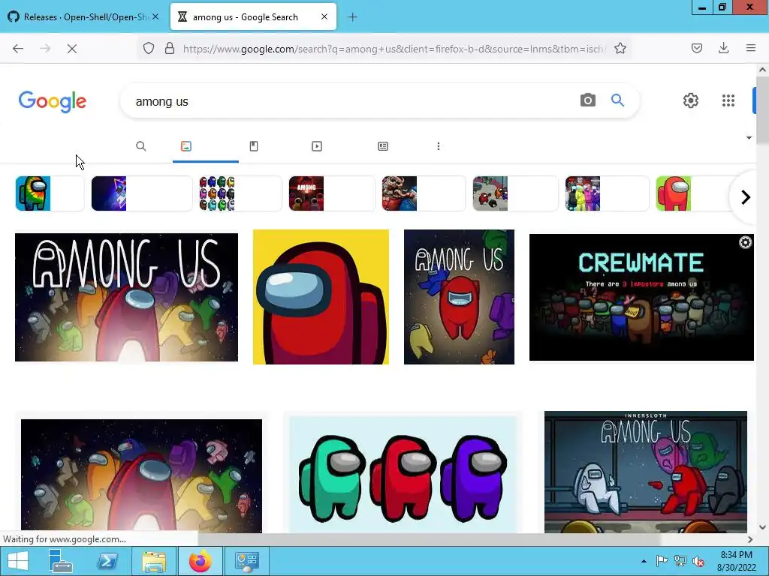Screen dimensions: 769x576
Task: Open the tracking protection shield icon
Action: [x=149, y=48]
